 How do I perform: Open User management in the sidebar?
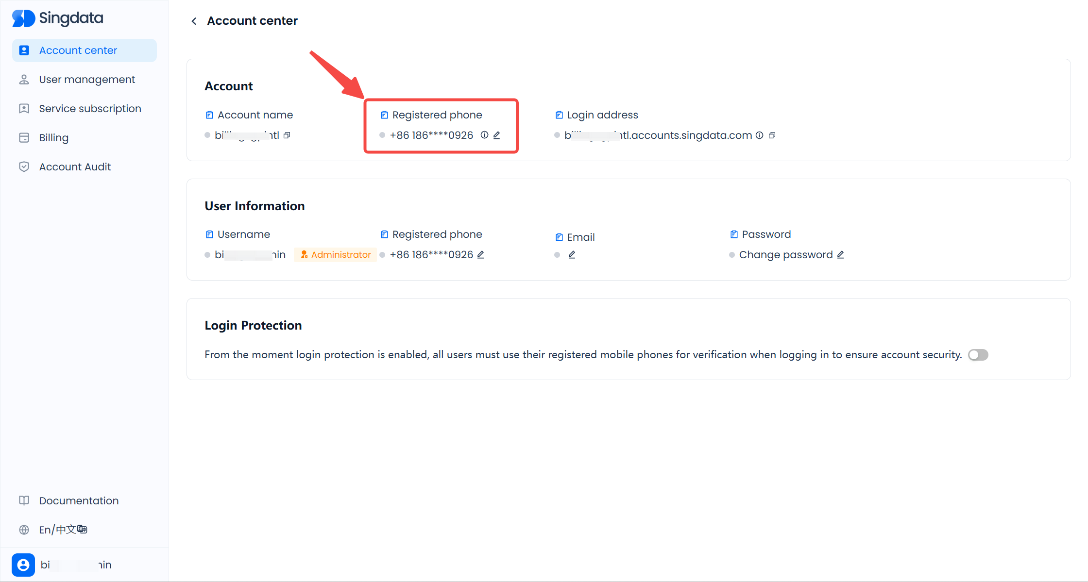pyautogui.click(x=87, y=80)
